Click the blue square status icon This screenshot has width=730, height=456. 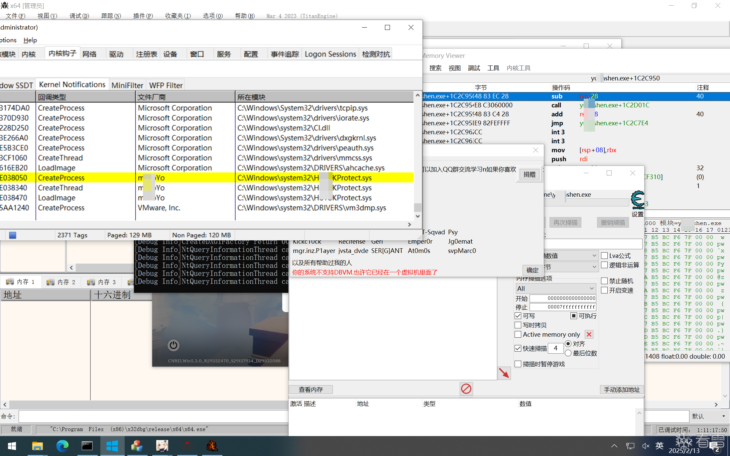coord(13,235)
